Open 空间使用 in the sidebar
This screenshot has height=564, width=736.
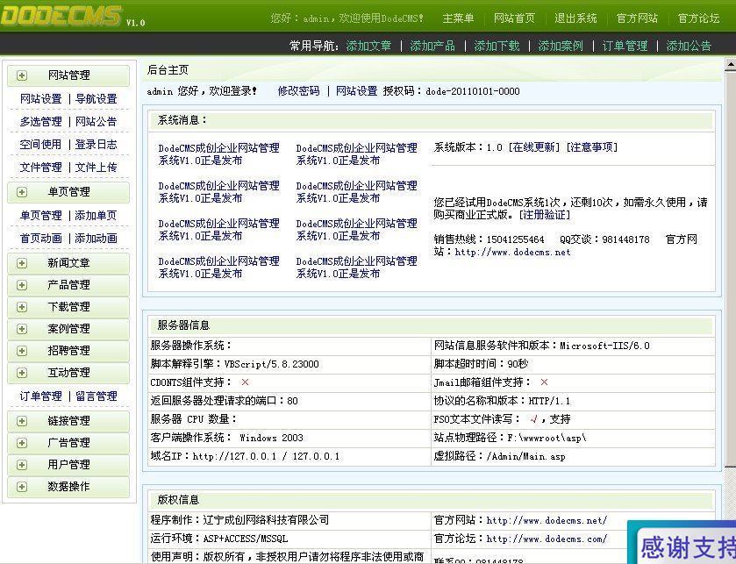41,144
